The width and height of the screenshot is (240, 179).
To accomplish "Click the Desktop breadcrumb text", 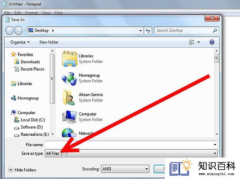I will (x=42, y=30).
